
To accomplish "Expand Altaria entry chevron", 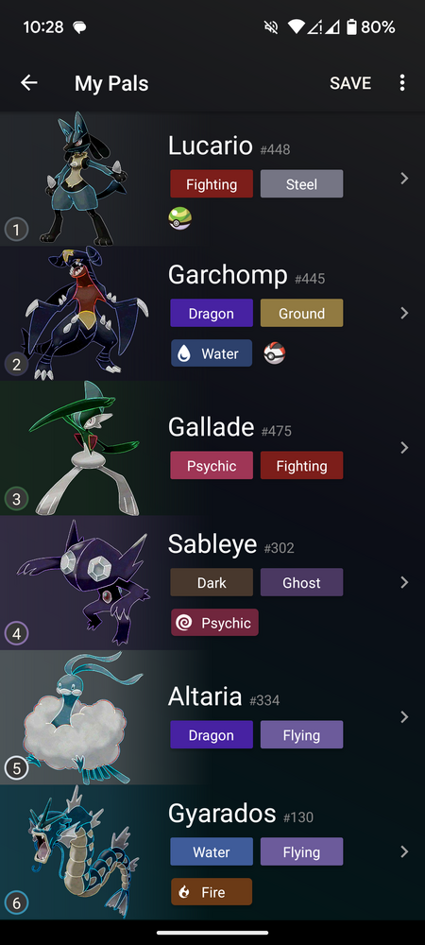I will pos(404,717).
